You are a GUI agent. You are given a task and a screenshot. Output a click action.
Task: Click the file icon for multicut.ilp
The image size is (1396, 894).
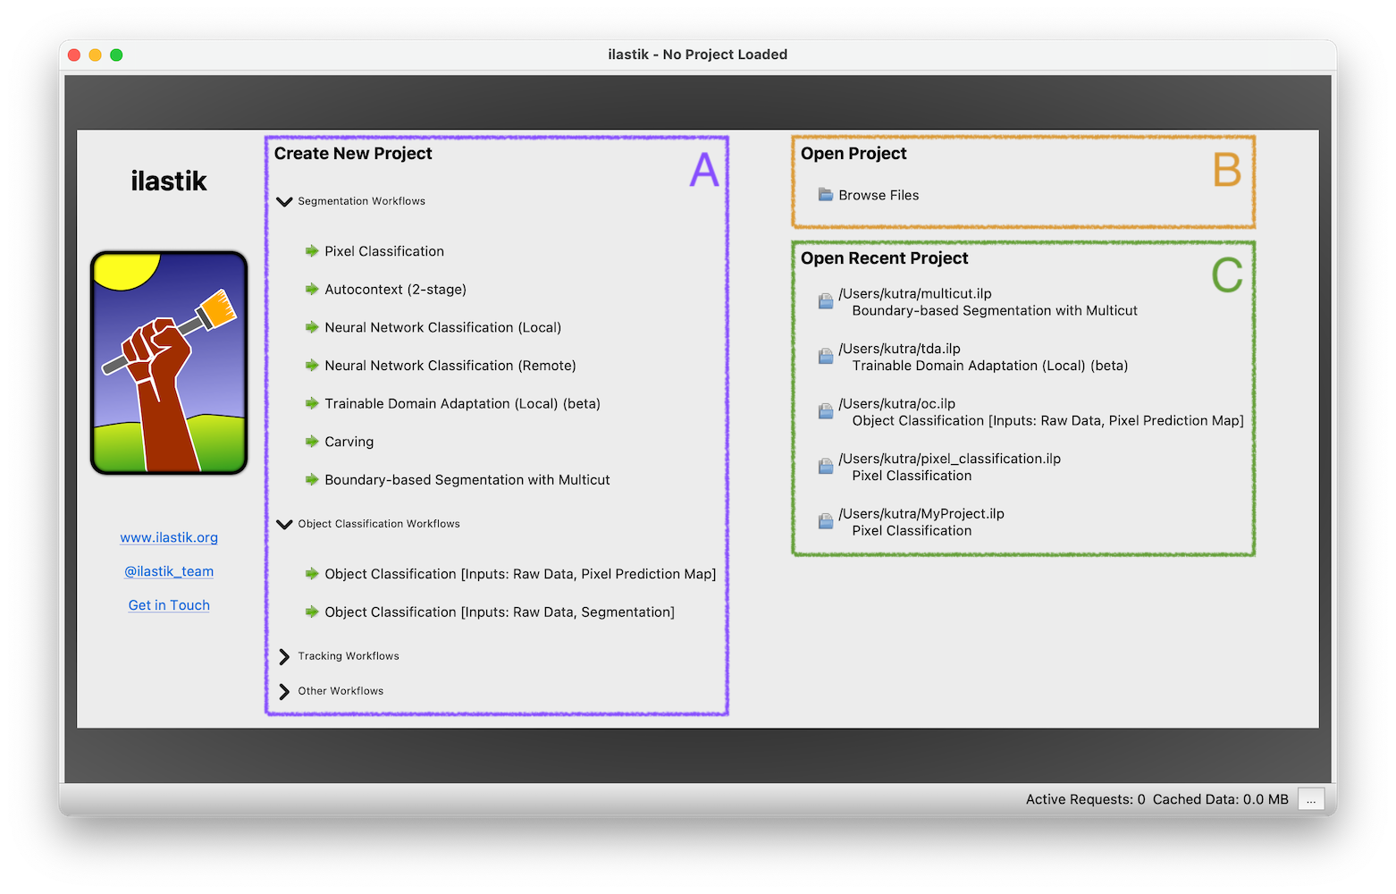pos(826,302)
